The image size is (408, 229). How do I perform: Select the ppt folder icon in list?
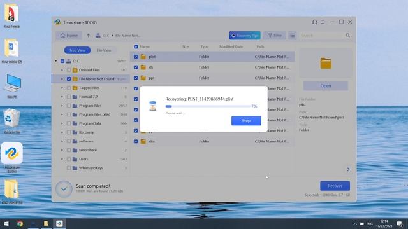(x=143, y=78)
